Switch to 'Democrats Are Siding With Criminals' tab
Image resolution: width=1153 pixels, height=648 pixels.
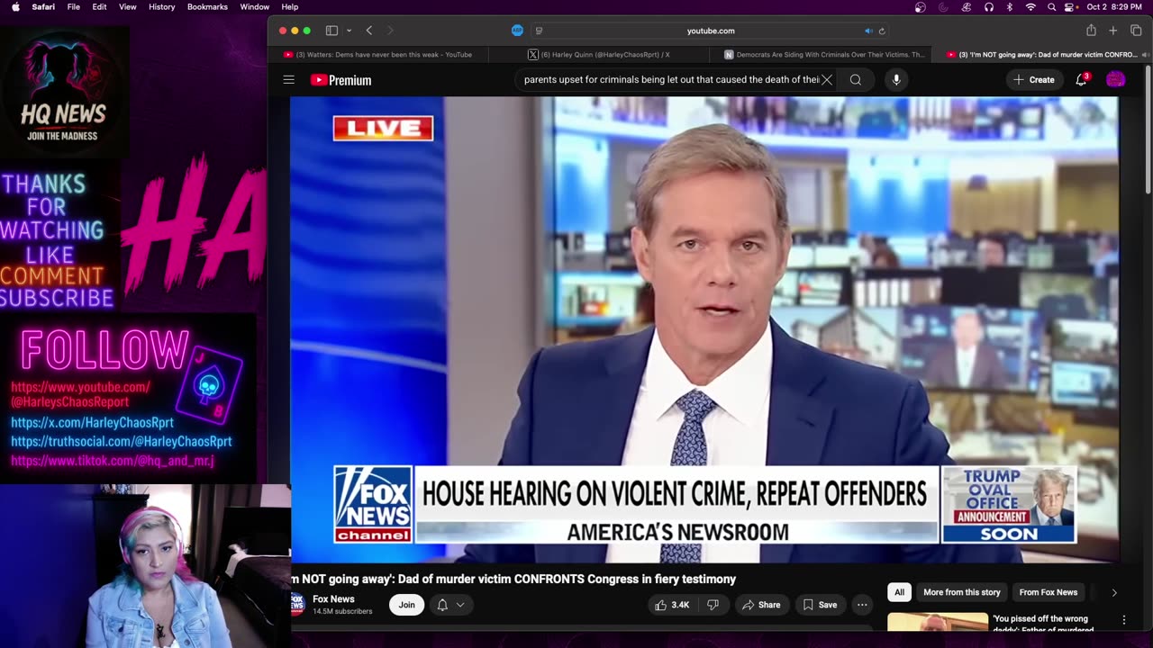822,54
